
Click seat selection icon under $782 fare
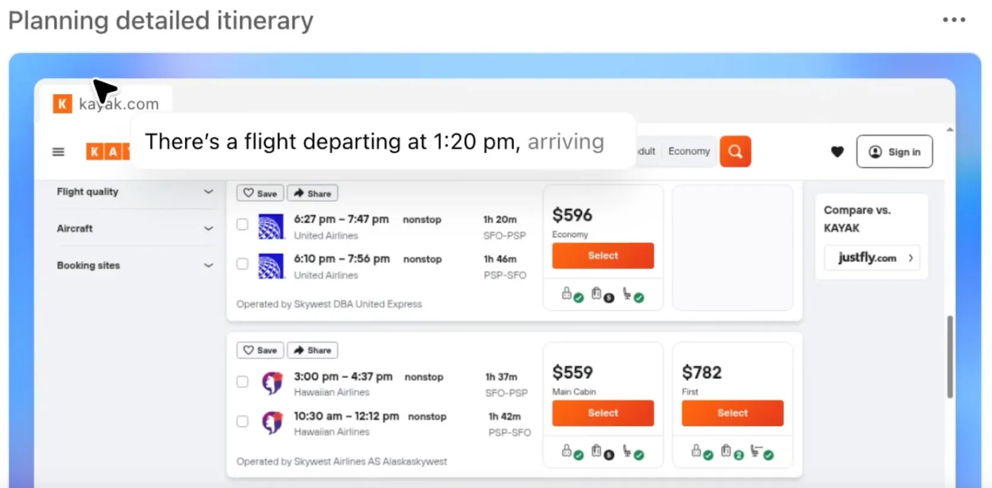(x=761, y=452)
